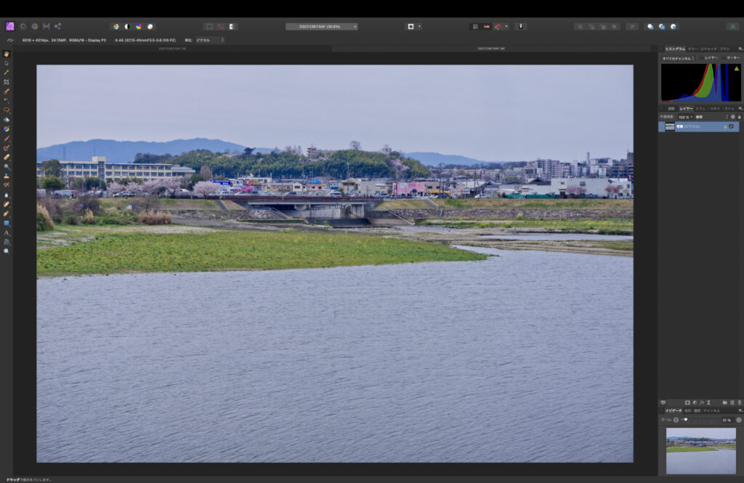Click the navigator zoom-out minus button
744x483 pixels.
click(x=676, y=420)
